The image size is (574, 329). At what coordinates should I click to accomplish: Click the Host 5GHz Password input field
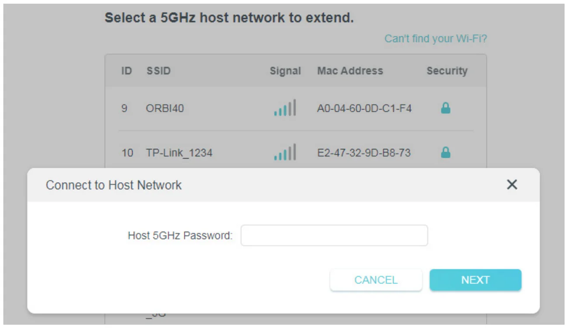point(334,235)
